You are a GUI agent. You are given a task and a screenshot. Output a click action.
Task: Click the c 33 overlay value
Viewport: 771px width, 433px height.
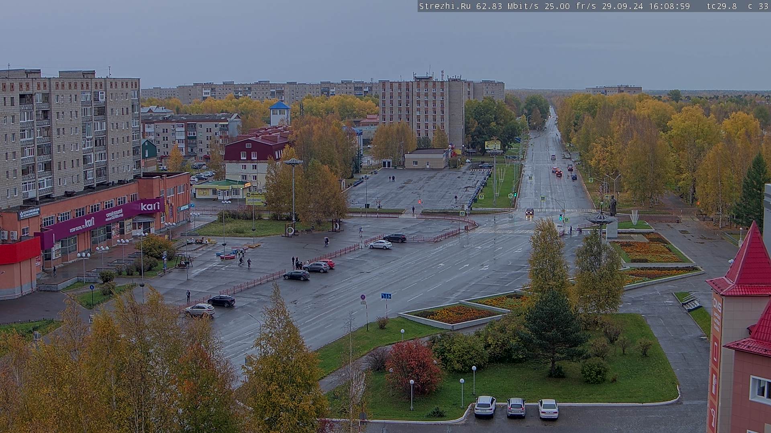click(758, 6)
